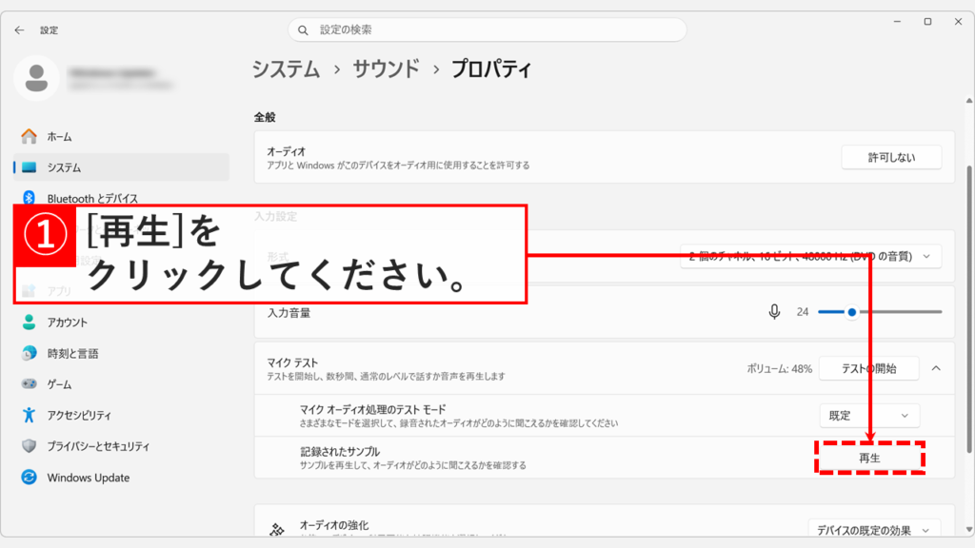Click the back arrow at top left

point(19,29)
